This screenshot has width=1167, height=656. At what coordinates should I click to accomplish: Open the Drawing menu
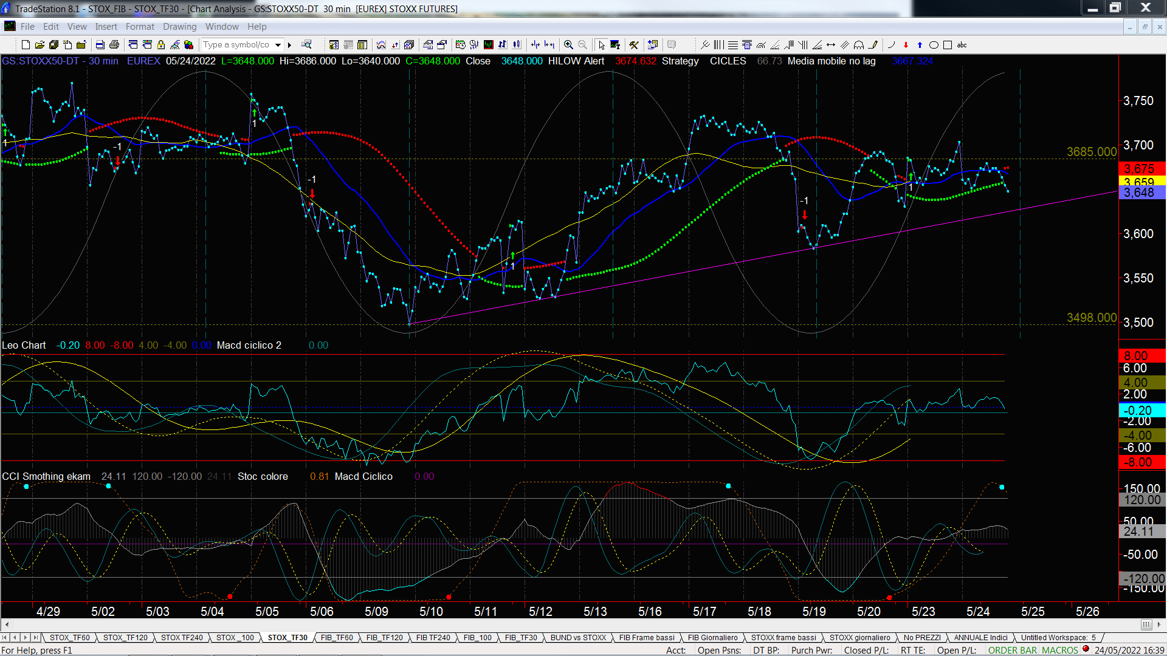click(x=179, y=27)
